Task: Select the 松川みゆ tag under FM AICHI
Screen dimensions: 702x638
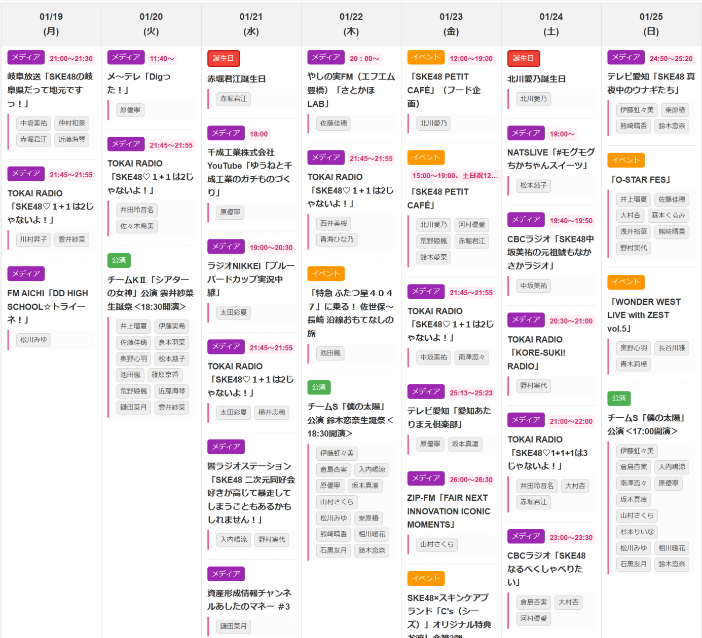Action: (x=33, y=340)
